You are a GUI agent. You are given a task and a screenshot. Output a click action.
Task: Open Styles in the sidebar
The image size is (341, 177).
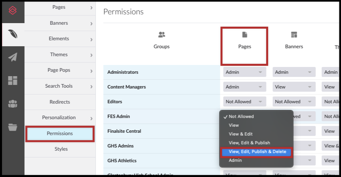click(x=60, y=149)
